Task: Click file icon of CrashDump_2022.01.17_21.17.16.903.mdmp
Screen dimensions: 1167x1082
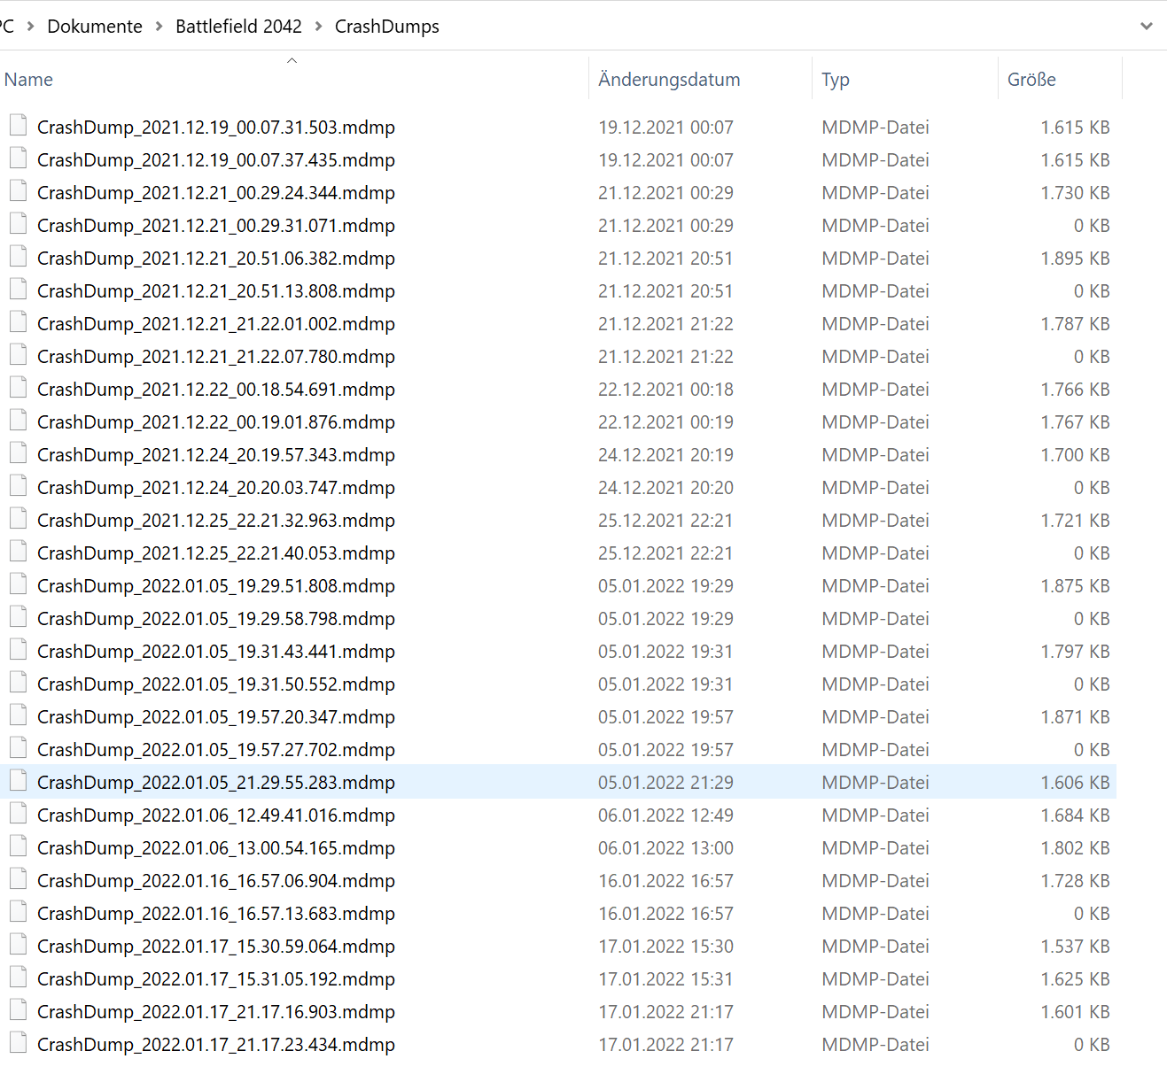Action: pos(18,1011)
